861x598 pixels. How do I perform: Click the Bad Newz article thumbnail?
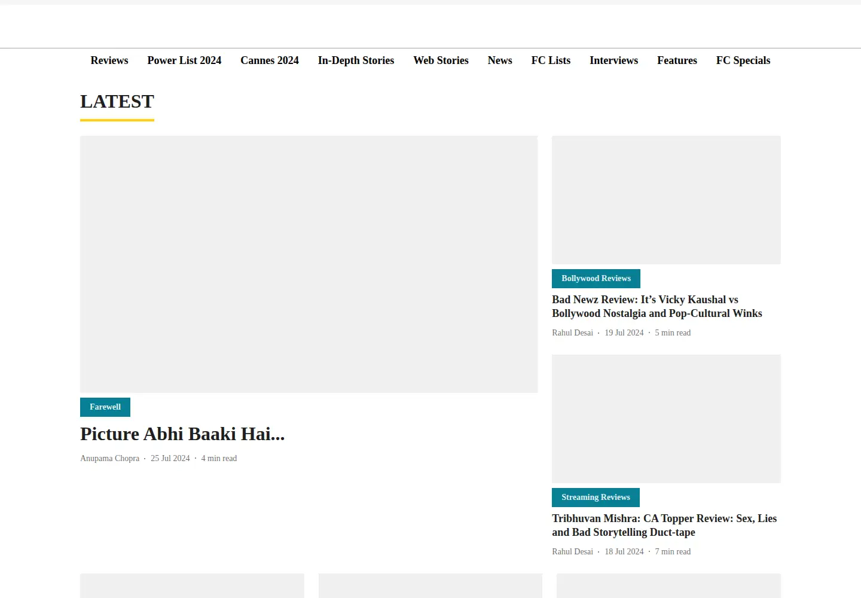[666, 200]
